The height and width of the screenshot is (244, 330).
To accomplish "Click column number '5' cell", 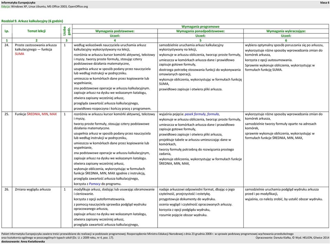I will coord(200,40).
